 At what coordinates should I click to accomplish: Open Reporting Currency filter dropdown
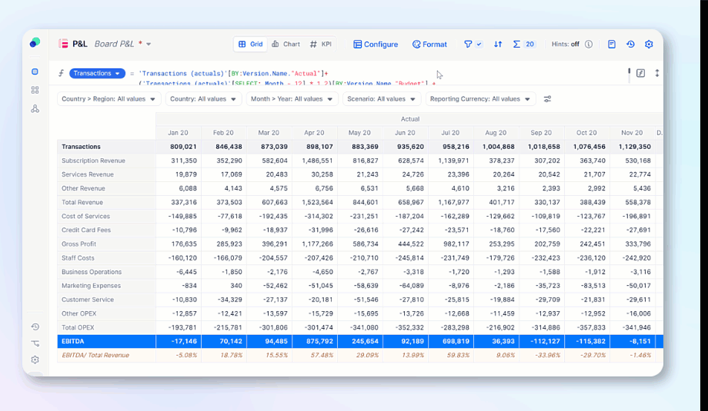480,98
